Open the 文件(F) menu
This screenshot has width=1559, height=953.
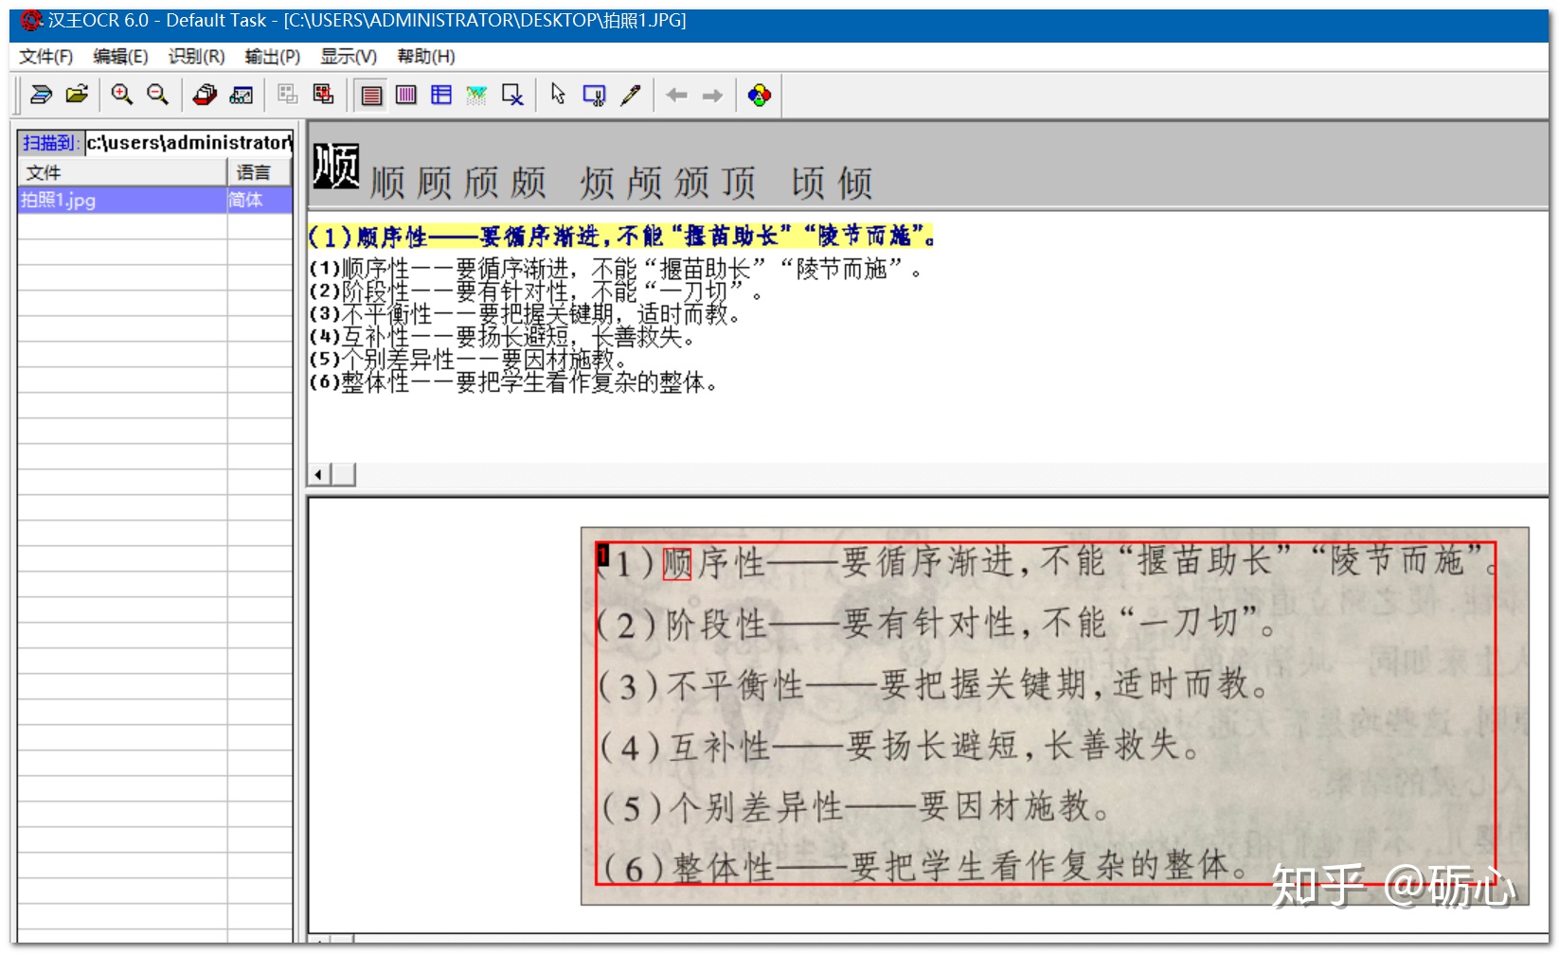45,57
